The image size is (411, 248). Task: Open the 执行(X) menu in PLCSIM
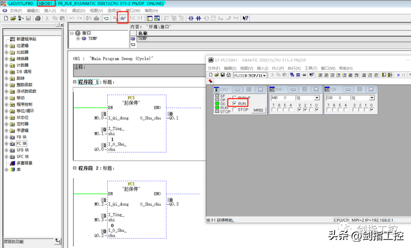coord(294,68)
